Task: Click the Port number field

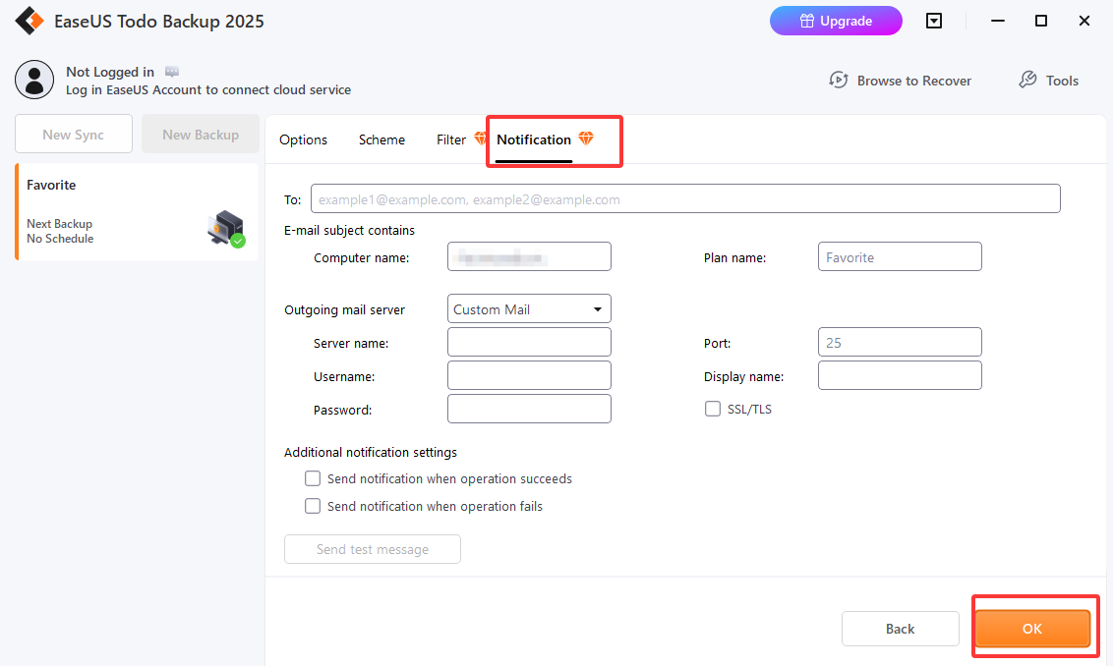Action: [900, 342]
